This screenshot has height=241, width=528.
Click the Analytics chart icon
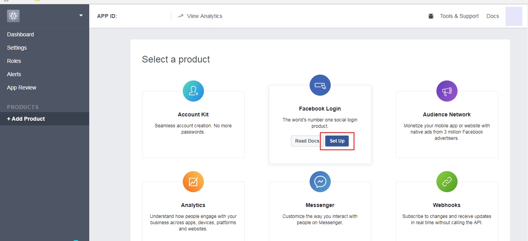[193, 182]
